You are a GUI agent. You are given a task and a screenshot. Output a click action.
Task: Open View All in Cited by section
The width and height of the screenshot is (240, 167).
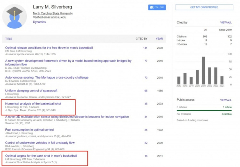coord(226,23)
